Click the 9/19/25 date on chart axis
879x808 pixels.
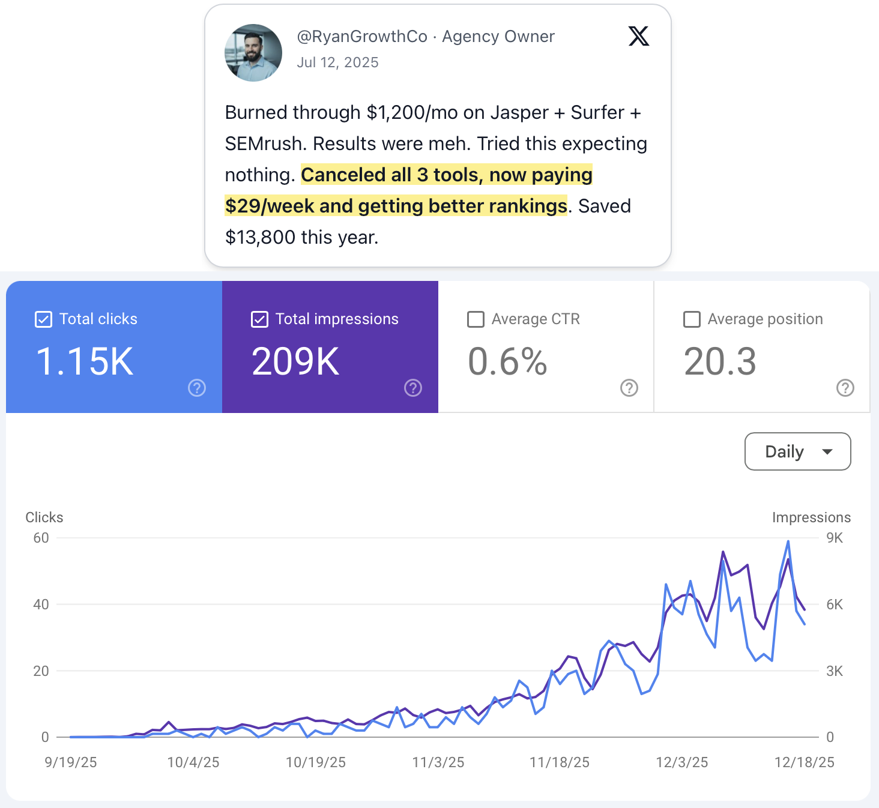tap(71, 762)
